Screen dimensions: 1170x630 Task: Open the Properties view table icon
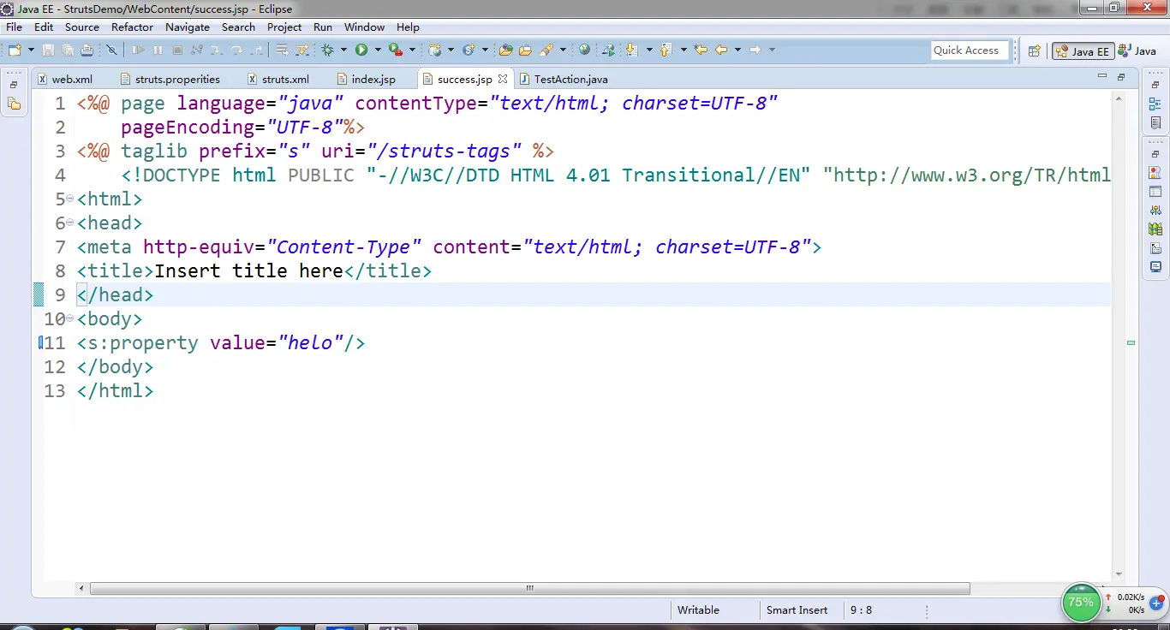[1155, 191]
